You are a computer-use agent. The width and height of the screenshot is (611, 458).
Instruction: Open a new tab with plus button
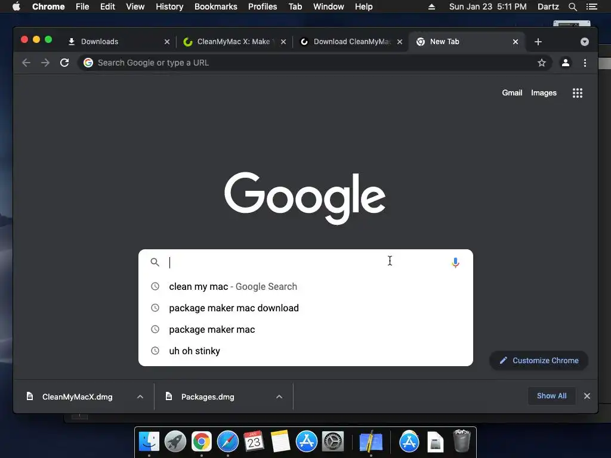pyautogui.click(x=538, y=42)
